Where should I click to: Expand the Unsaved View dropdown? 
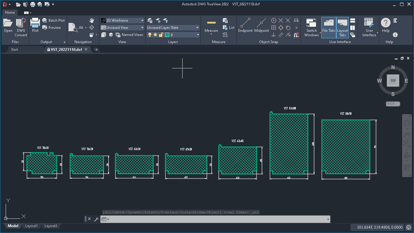point(142,28)
